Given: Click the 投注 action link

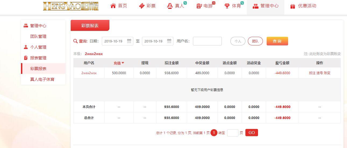Looking at the screenshot, I should (312, 73).
